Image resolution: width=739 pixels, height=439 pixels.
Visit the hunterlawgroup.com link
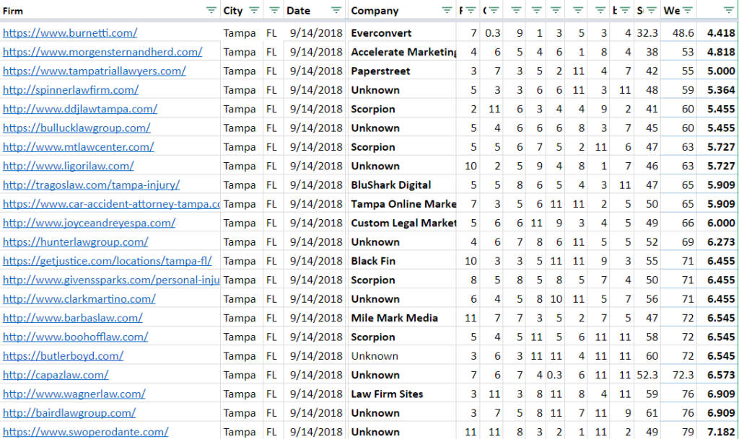click(x=75, y=242)
